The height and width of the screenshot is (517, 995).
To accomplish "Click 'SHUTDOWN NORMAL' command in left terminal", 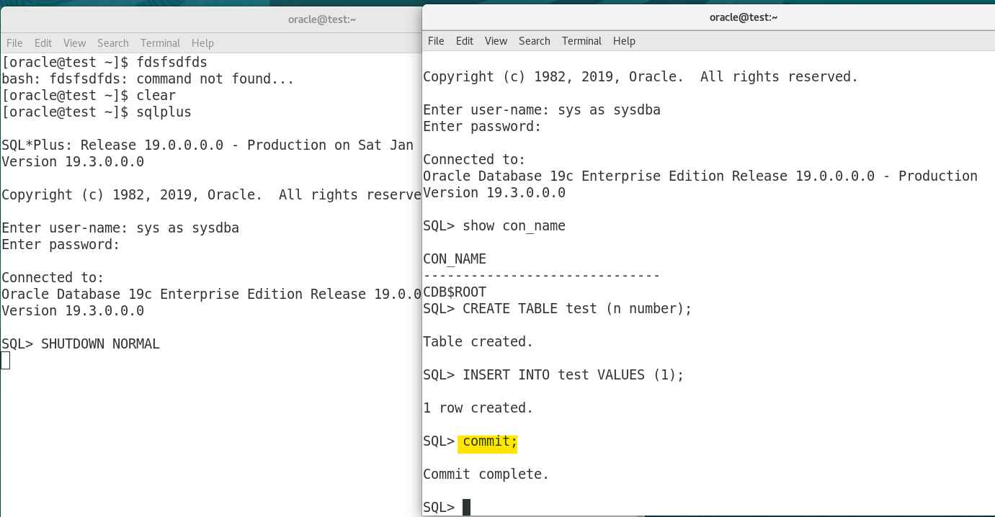I will pyautogui.click(x=100, y=344).
